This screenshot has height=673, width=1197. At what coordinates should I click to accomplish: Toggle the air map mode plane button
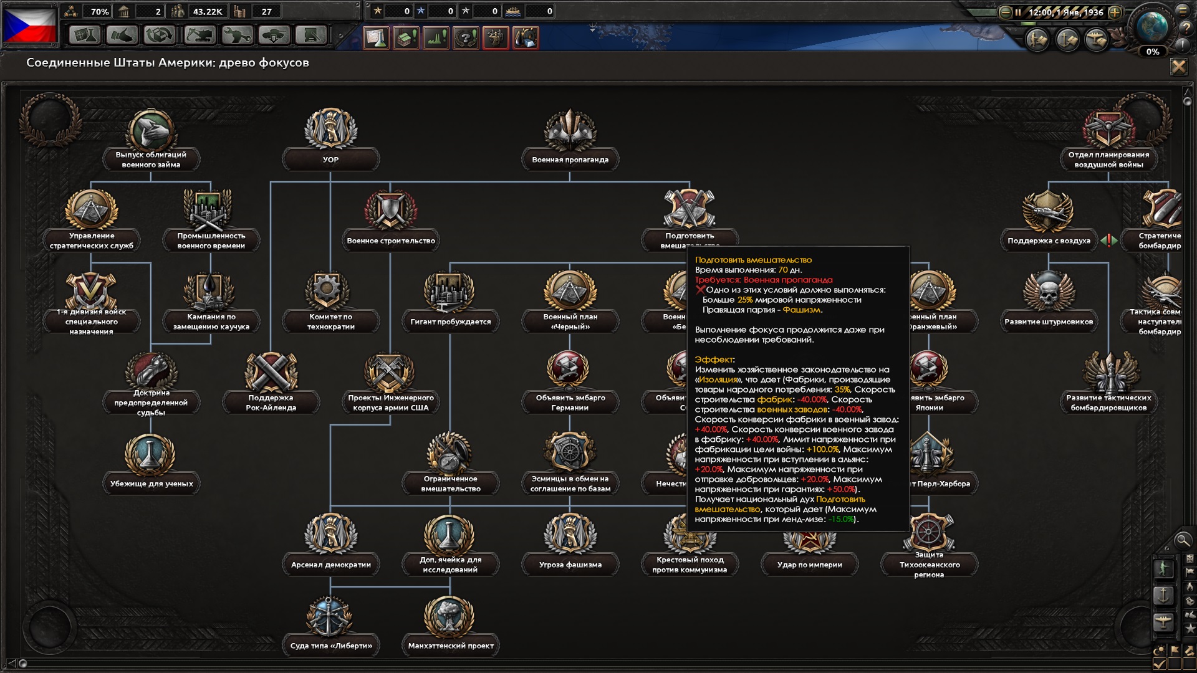click(1163, 623)
